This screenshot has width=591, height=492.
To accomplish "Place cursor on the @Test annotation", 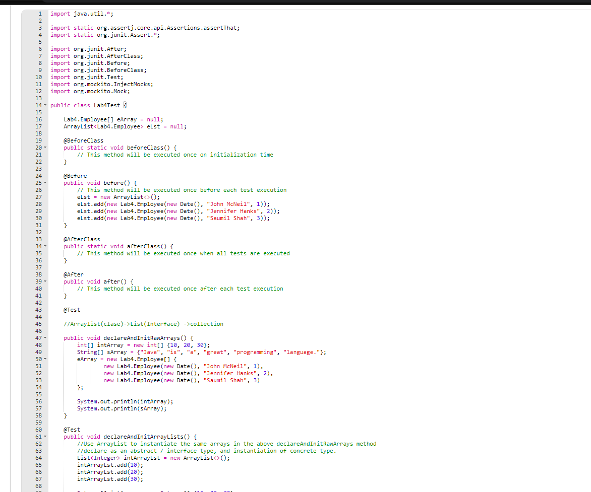I will click(71, 310).
